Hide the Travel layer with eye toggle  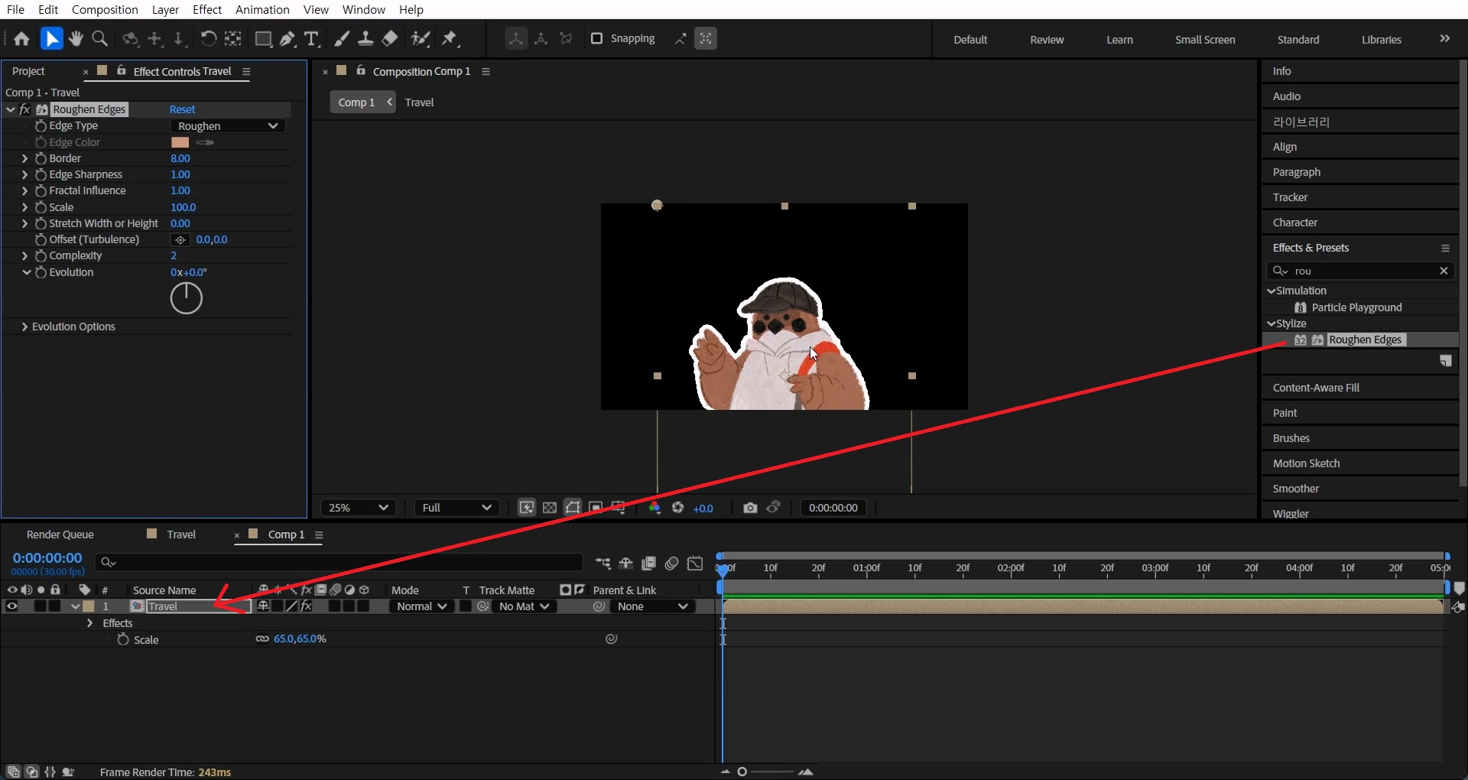pyautogui.click(x=11, y=606)
